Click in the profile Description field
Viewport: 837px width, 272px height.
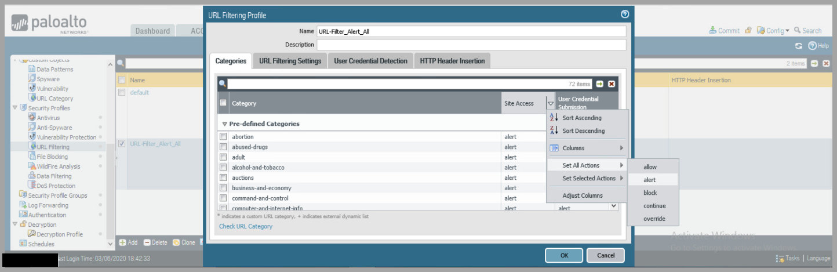coord(471,45)
